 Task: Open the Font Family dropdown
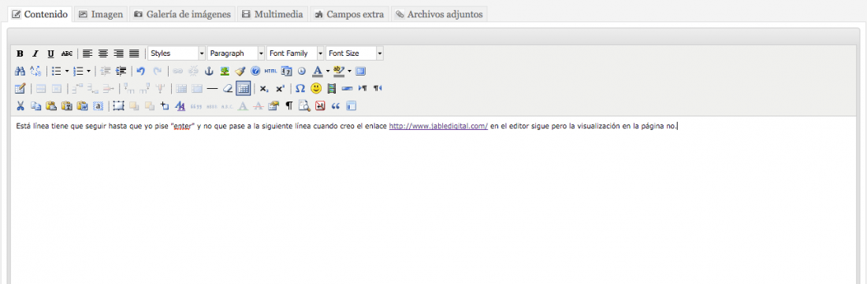(296, 53)
